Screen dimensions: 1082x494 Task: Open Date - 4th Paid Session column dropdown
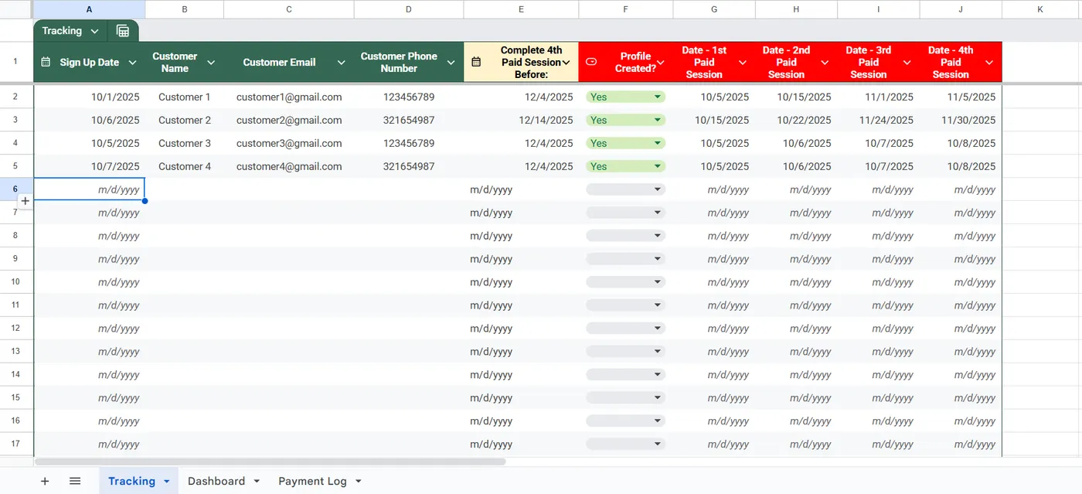(989, 63)
